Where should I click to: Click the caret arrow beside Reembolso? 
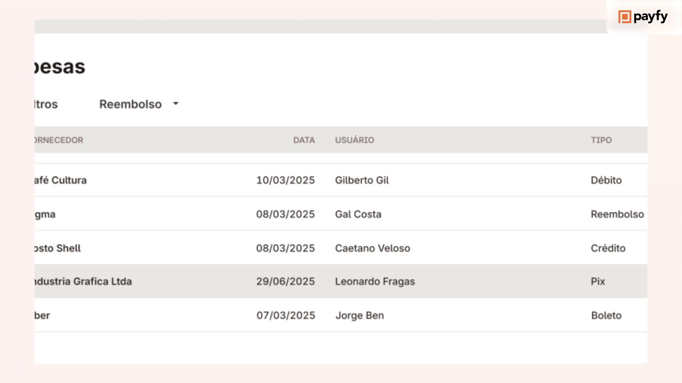pyautogui.click(x=175, y=104)
